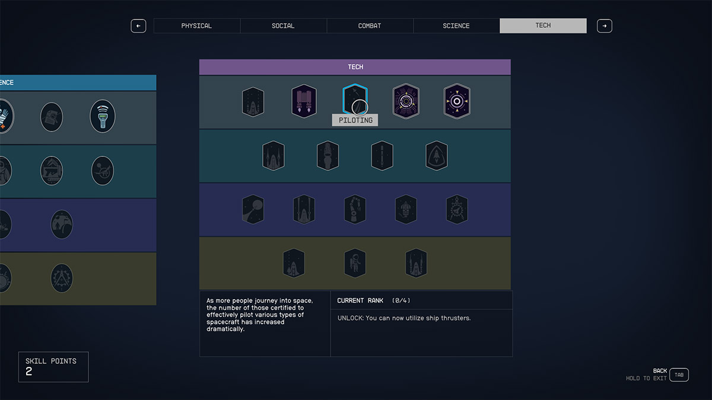712x400 pixels.
Task: Pick the Weapon Engineering skill in Science panel
Action: click(52, 171)
